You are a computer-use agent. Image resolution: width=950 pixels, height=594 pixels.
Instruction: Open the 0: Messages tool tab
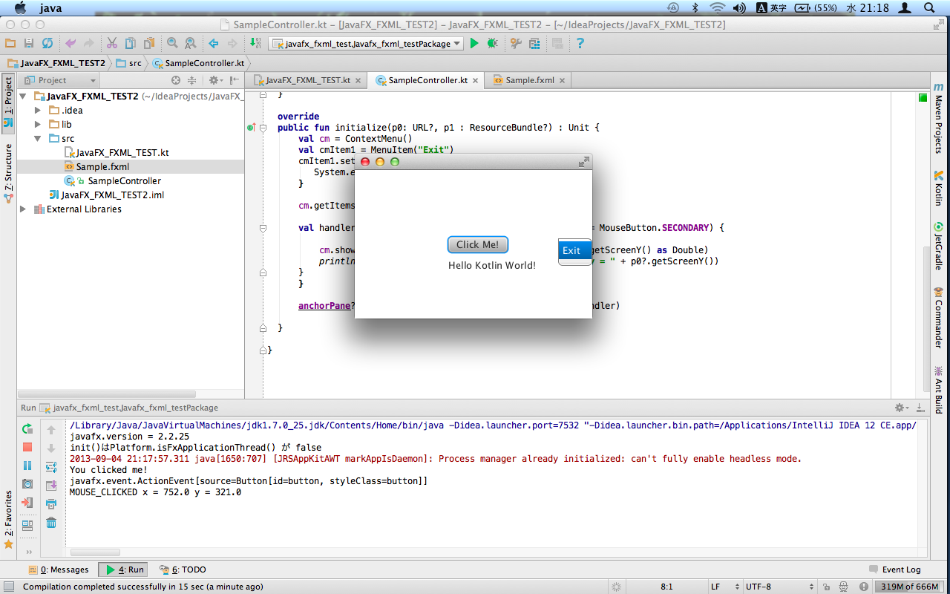point(59,569)
